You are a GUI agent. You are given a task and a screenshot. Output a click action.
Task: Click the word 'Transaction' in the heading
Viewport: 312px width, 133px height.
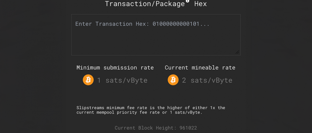[x=128, y=4]
